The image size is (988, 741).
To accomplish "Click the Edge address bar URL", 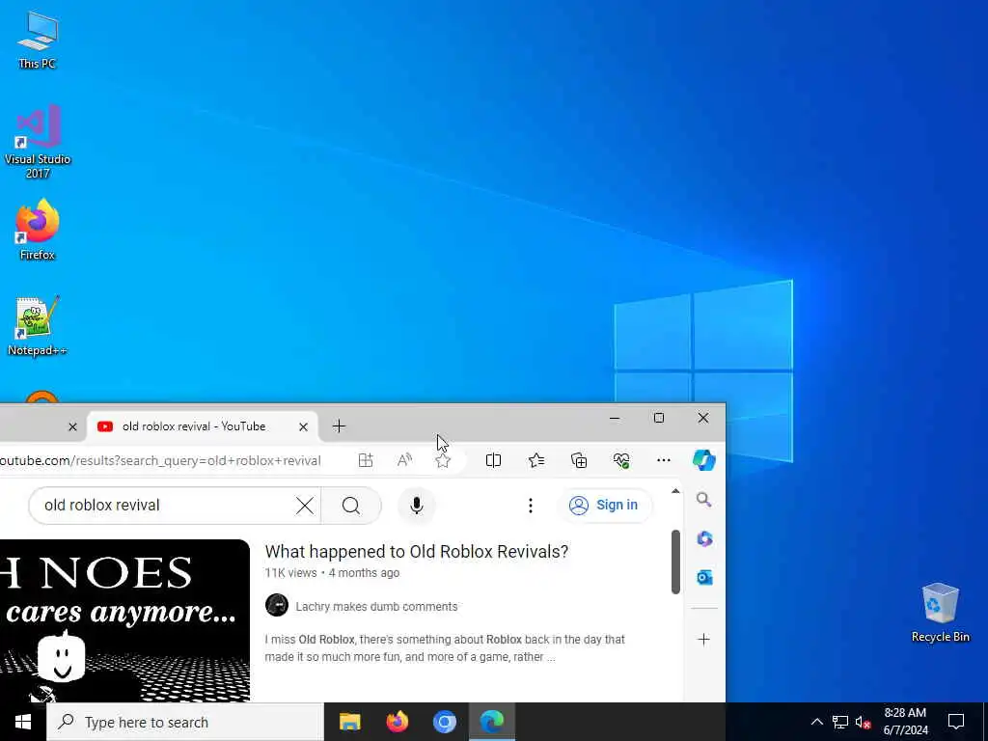I will coord(161,460).
